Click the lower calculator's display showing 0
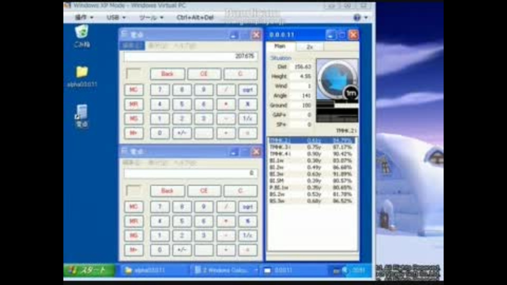The width and height of the screenshot is (507, 285). click(191, 173)
